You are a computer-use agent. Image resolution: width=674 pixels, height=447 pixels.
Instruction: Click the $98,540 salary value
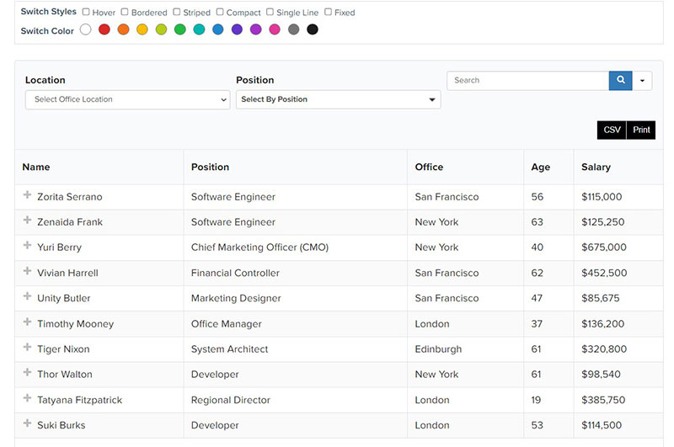tap(601, 375)
